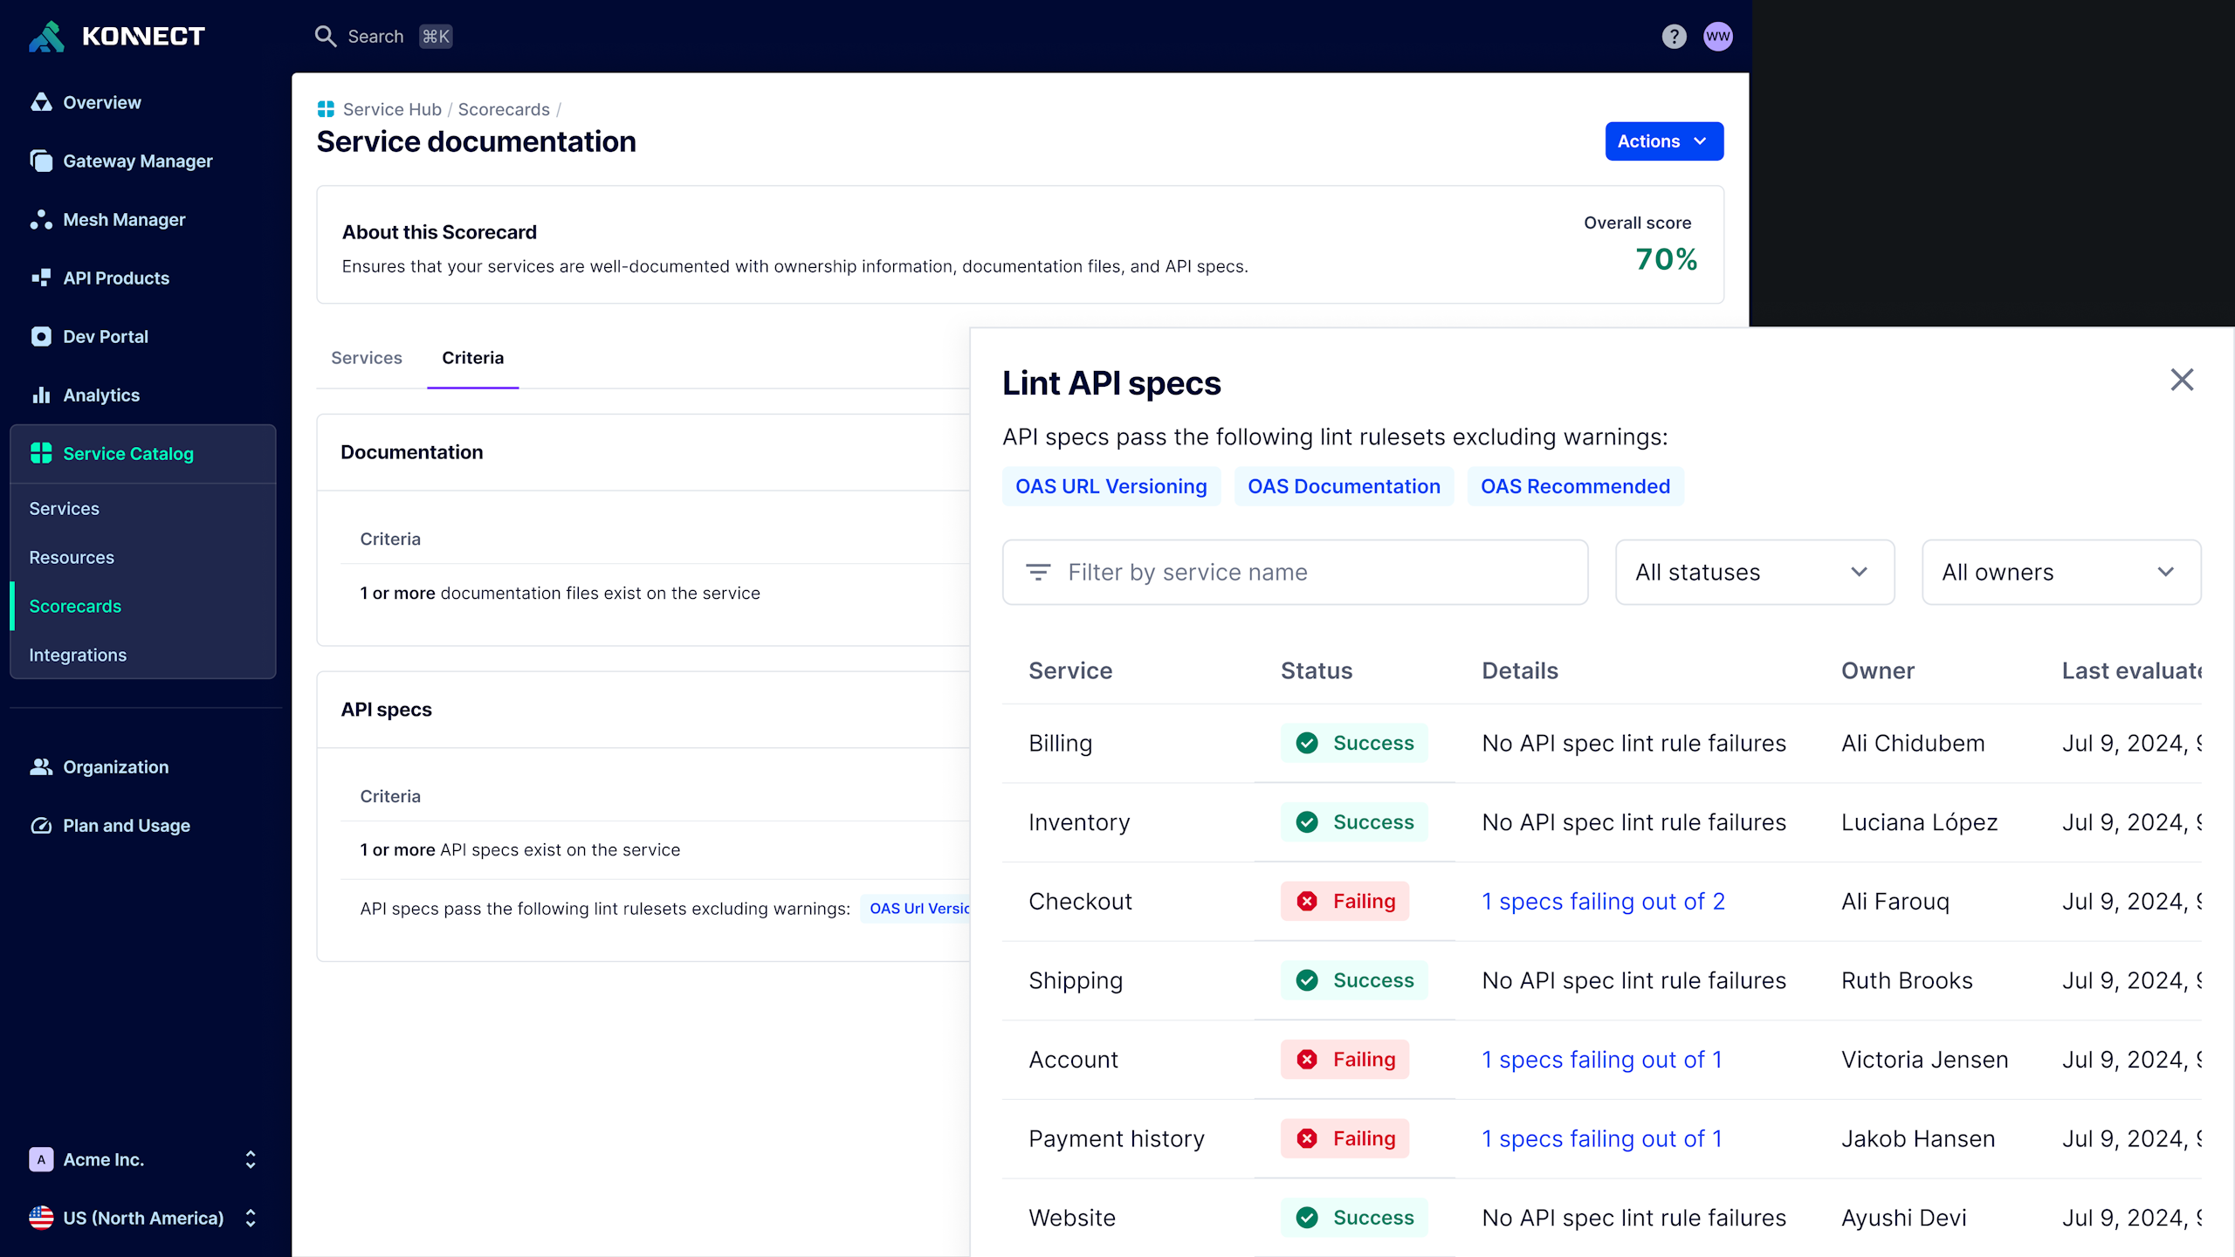The height and width of the screenshot is (1257, 2235).
Task: Expand the All statuses dropdown
Action: point(1754,572)
